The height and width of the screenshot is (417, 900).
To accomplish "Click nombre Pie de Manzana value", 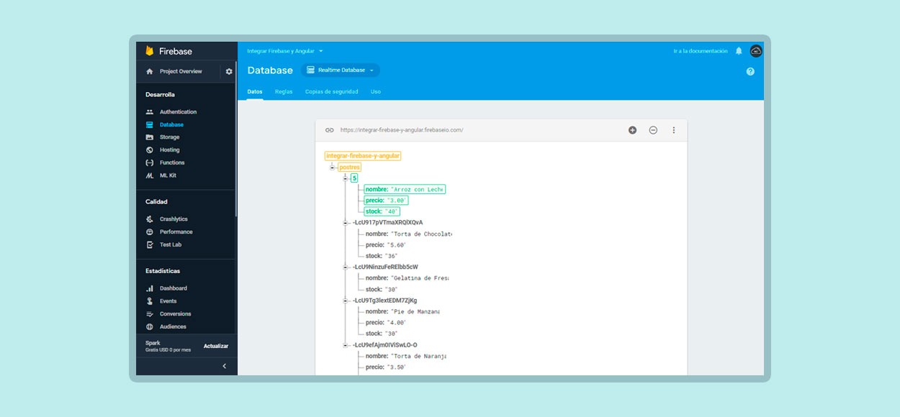I will 415,311.
